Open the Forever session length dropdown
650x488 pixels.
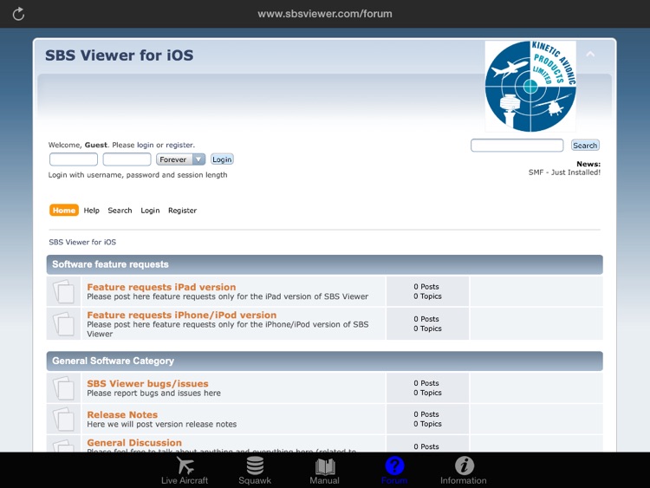click(180, 159)
